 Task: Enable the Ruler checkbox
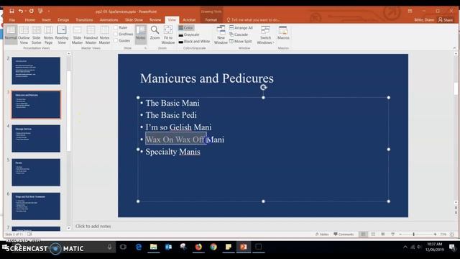pyautogui.click(x=116, y=27)
